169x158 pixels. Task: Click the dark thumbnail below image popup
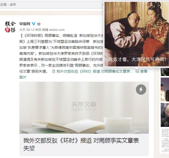[x=165, y=72]
